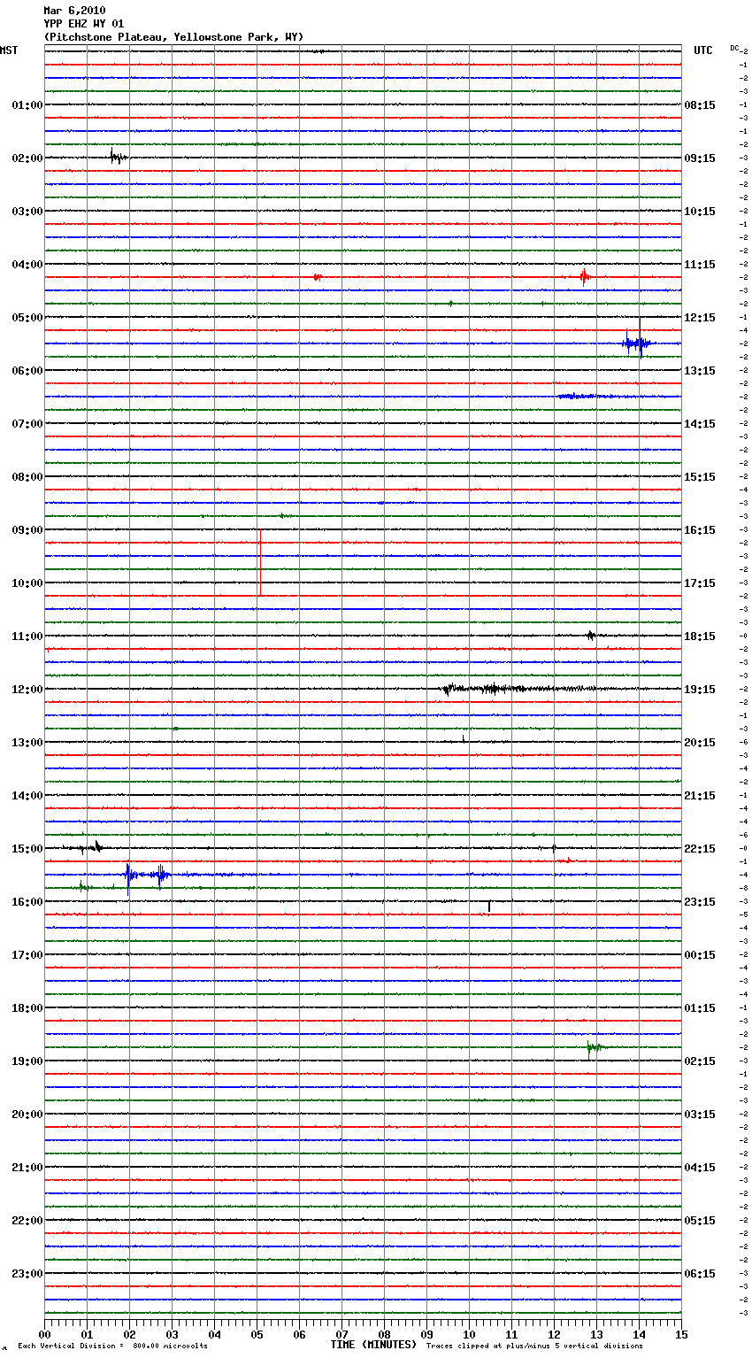Image resolution: width=752 pixels, height=1358 pixels.
Task: Click the 'Traces clipped at plus/minus 5 vertical divisions' note
Action: [534, 1346]
